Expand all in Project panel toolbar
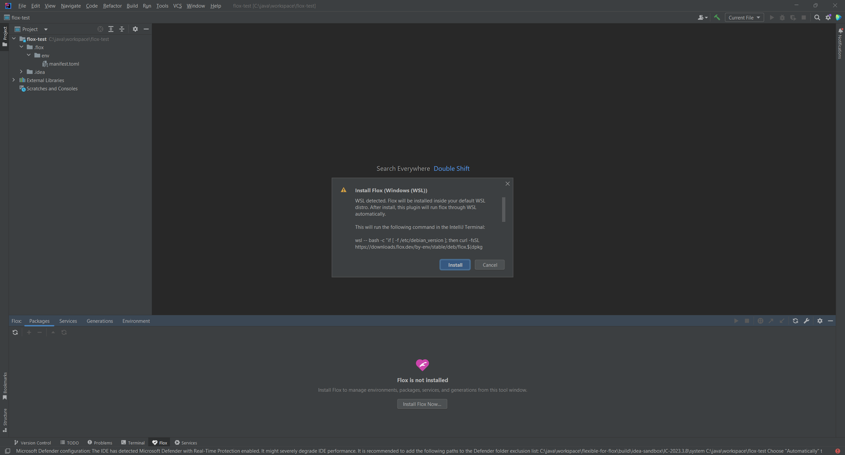This screenshot has height=455, width=845. (111, 29)
